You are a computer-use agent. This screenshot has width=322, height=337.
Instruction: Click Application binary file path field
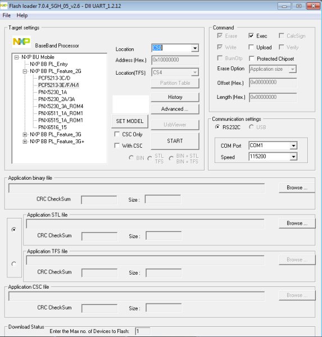click(x=137, y=188)
